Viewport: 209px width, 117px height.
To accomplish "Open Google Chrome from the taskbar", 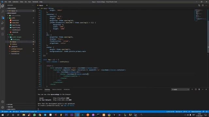I will click(x=40, y=115).
